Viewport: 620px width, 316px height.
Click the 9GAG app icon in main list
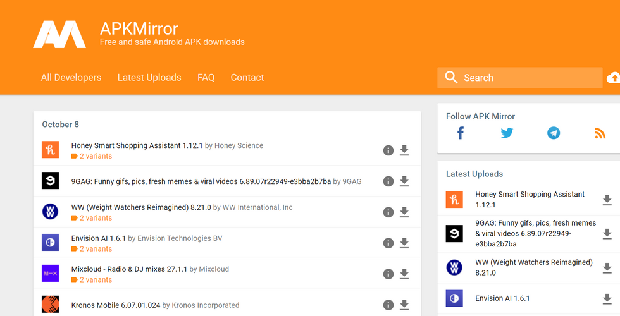[50, 181]
